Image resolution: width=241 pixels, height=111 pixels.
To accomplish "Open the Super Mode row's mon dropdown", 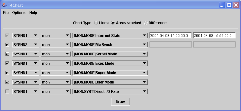I will [x=56, y=73].
